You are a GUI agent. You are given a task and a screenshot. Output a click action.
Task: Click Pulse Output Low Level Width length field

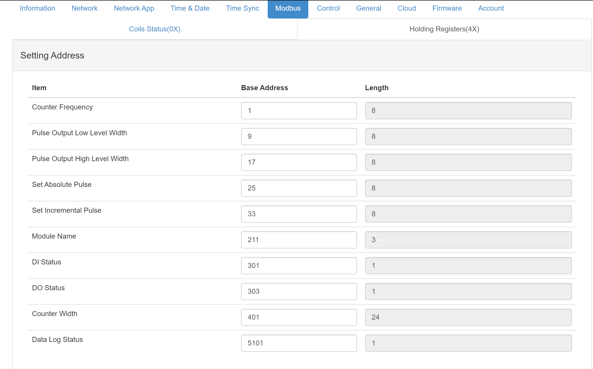coord(468,137)
